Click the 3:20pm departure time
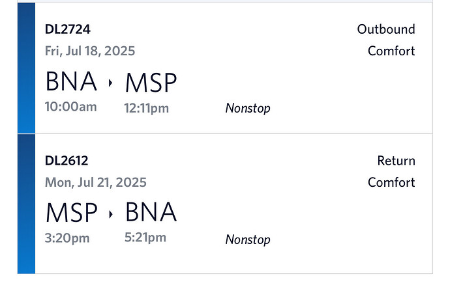This screenshot has height=287, width=450. coord(67,238)
